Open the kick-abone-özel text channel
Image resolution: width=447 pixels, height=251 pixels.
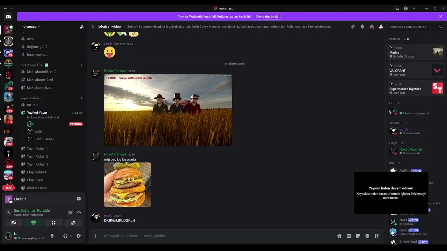click(52, 79)
